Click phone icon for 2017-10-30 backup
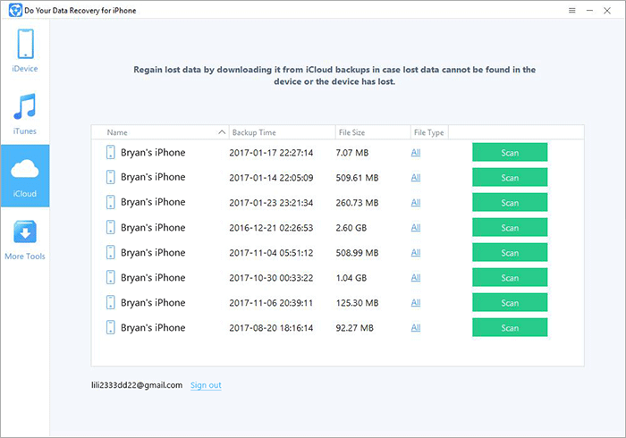Image resolution: width=626 pixels, height=438 pixels. pyautogui.click(x=111, y=277)
